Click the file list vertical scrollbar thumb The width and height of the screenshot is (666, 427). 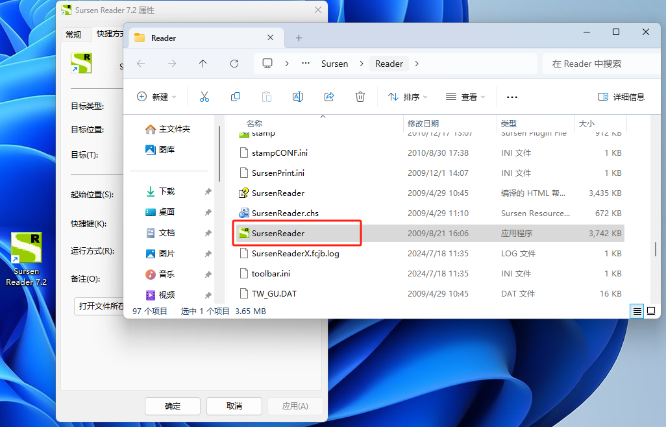coord(656,249)
